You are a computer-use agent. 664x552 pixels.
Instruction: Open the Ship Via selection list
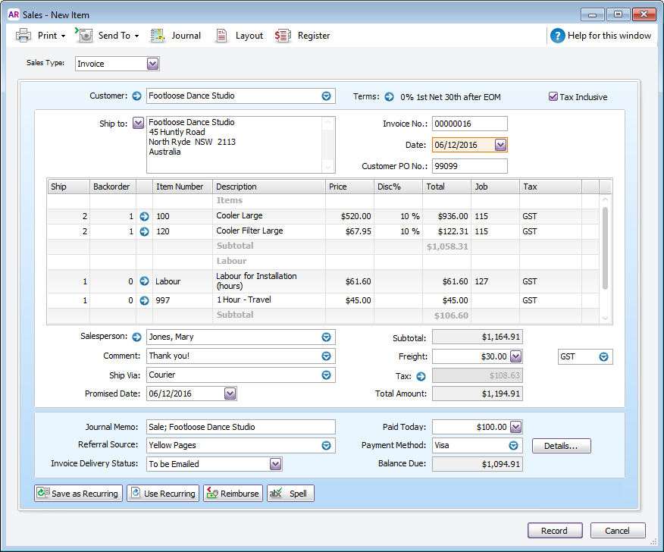click(326, 375)
